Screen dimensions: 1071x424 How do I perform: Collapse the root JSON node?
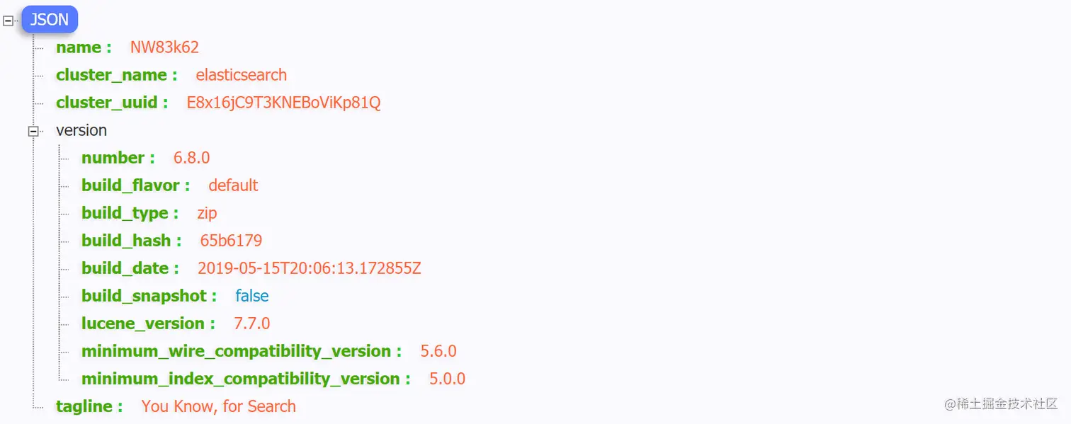(x=8, y=21)
